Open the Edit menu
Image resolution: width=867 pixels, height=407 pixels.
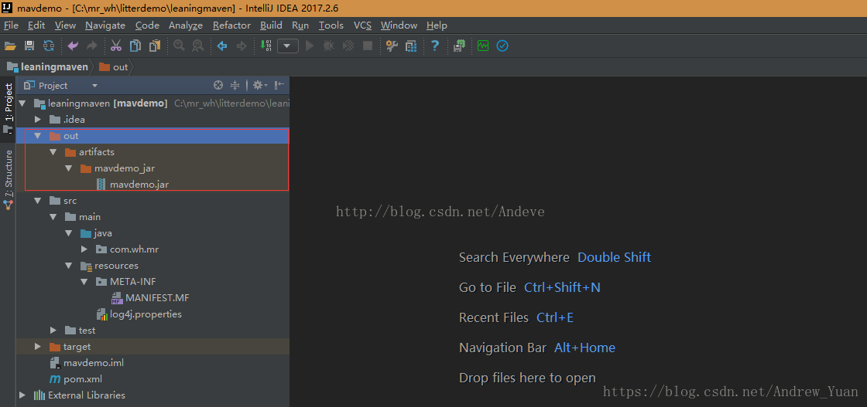(36, 25)
